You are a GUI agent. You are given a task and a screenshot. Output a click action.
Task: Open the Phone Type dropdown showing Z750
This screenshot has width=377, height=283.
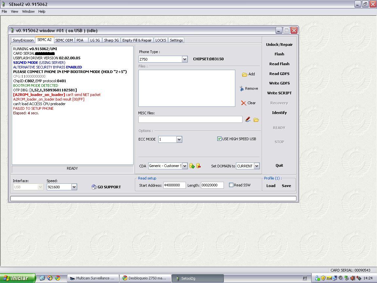[185, 59]
